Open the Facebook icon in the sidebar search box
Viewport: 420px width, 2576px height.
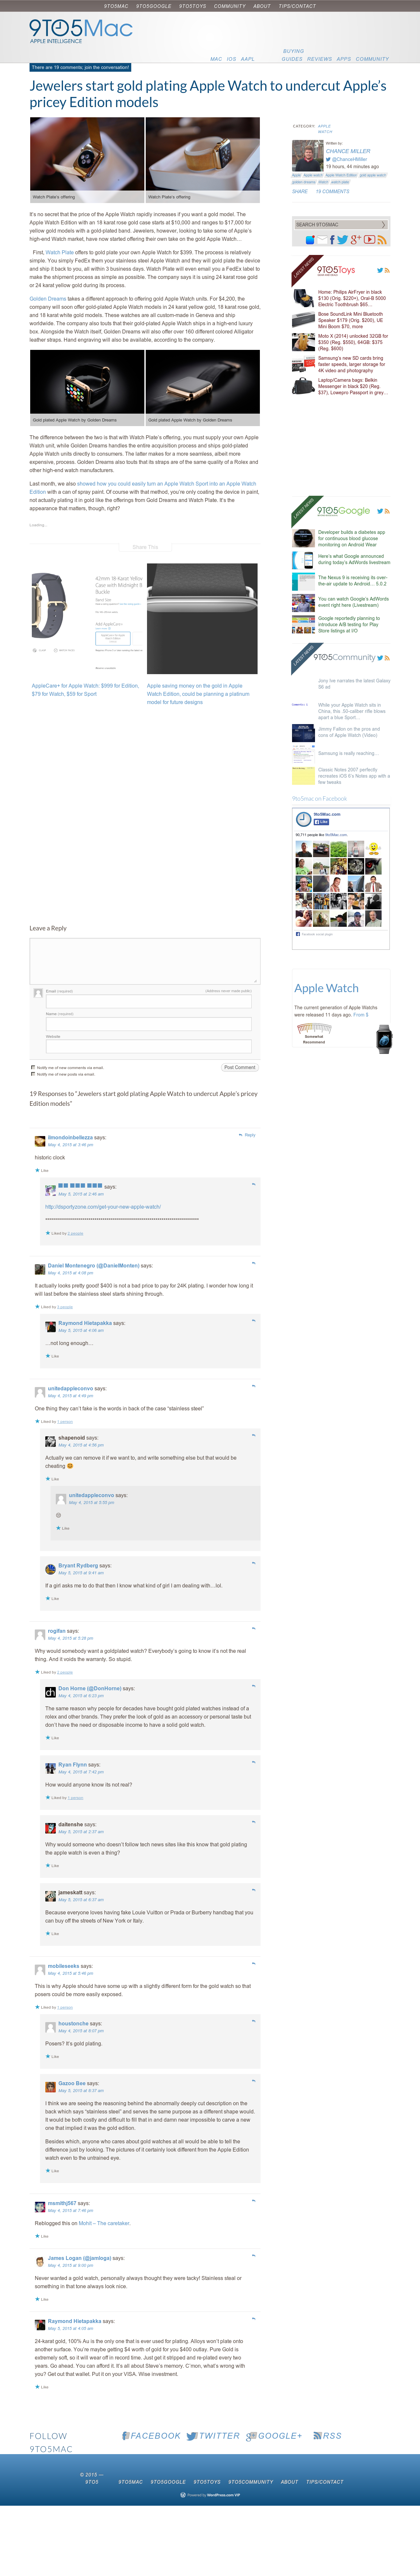click(332, 240)
